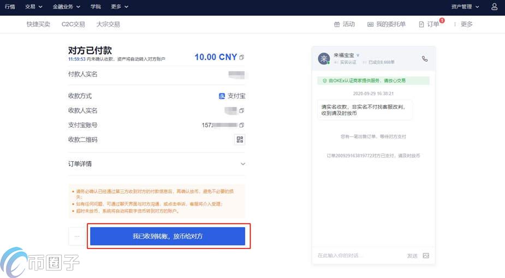505x278 pixels.
Task: Click the 收款二维码 label
Action: click(83, 139)
